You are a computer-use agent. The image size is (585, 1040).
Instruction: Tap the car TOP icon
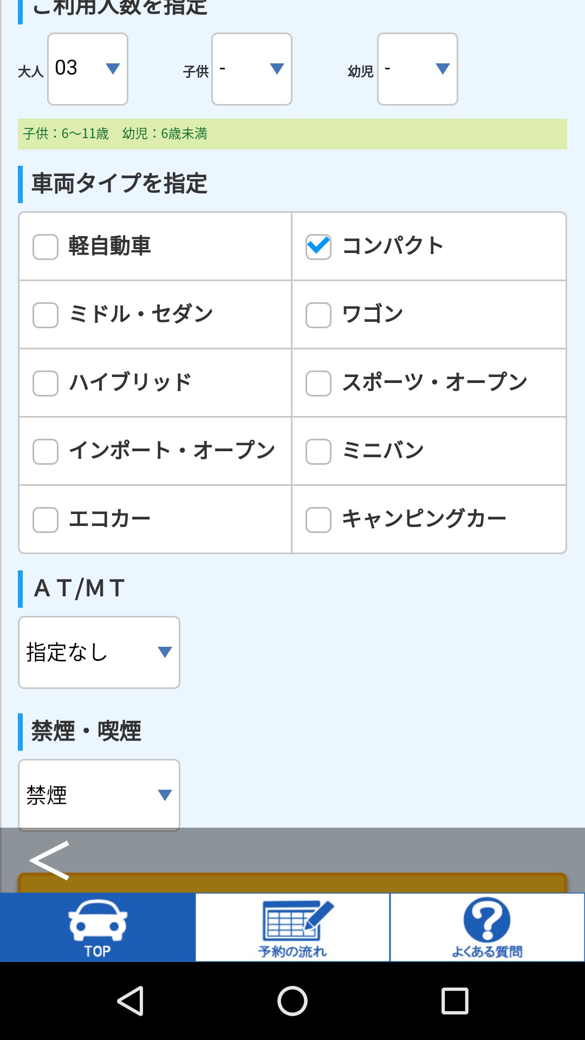tap(97, 927)
